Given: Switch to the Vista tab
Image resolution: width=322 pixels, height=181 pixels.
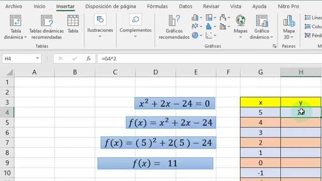Looking at the screenshot, I should pos(235,7).
